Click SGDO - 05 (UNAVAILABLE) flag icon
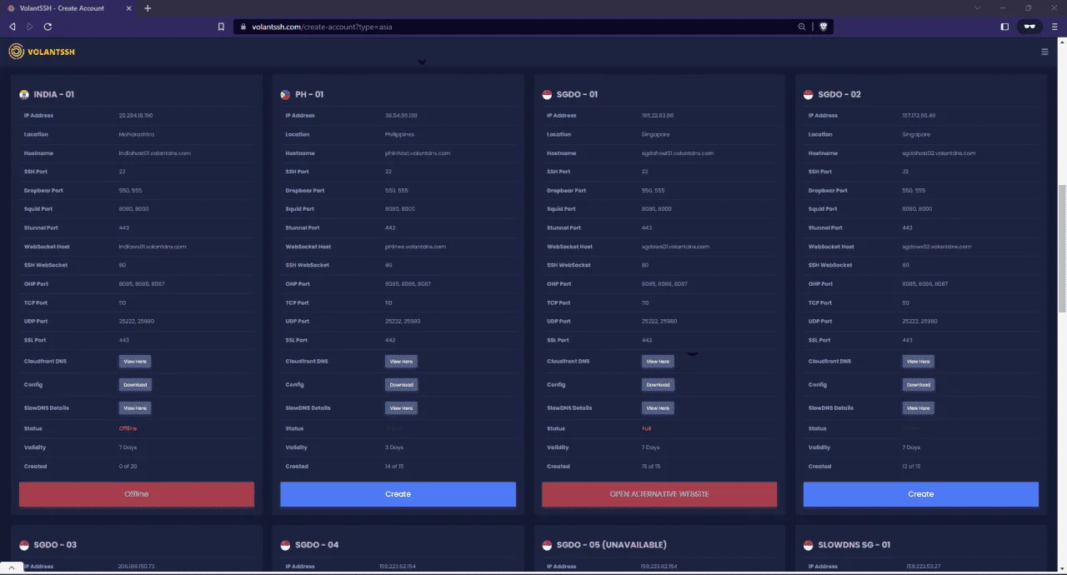The image size is (1067, 575). 548,545
